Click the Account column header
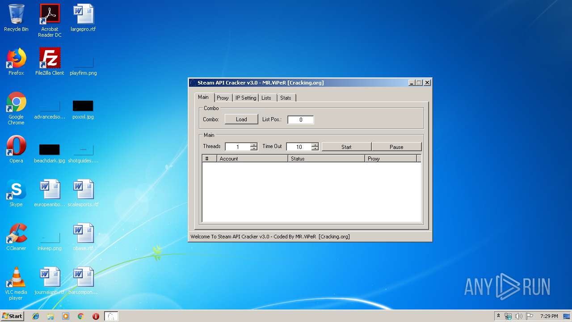The width and height of the screenshot is (572, 322). click(252, 159)
